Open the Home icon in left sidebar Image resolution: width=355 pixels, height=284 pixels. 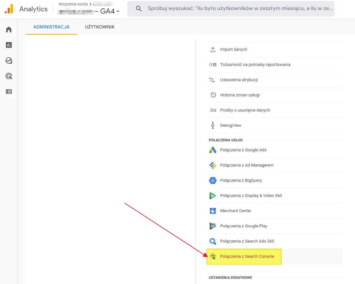coord(9,30)
